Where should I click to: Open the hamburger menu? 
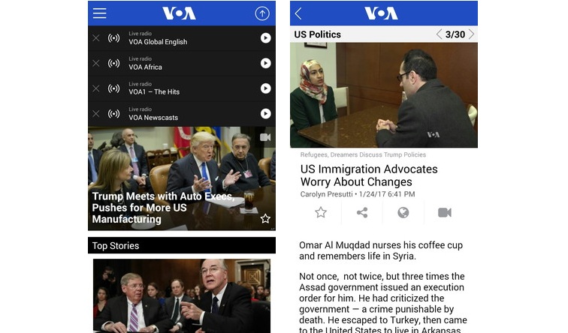pos(100,13)
